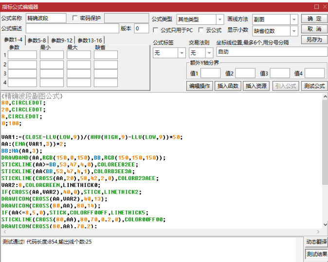Click the 插入资源 button
The height and width of the screenshot is (262, 328).
pos(256,86)
